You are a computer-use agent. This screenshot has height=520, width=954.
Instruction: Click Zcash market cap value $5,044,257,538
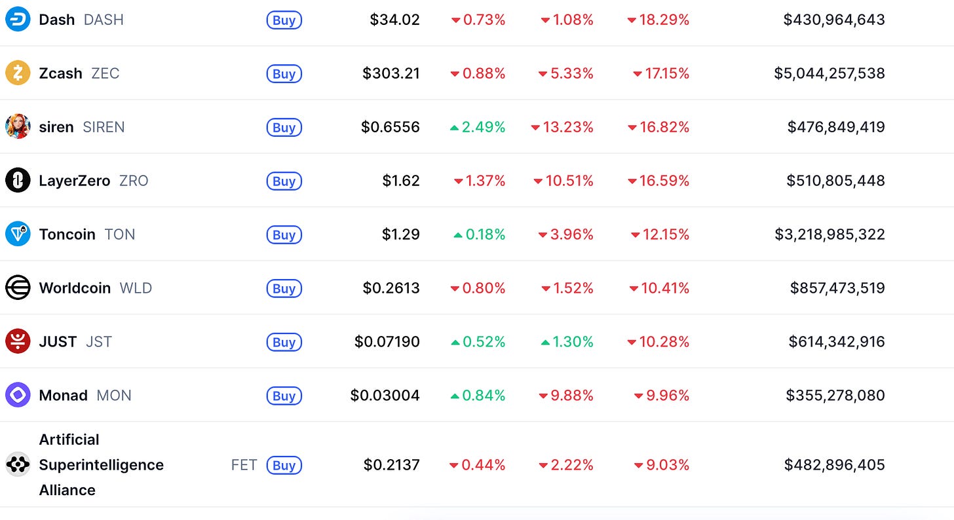point(830,73)
